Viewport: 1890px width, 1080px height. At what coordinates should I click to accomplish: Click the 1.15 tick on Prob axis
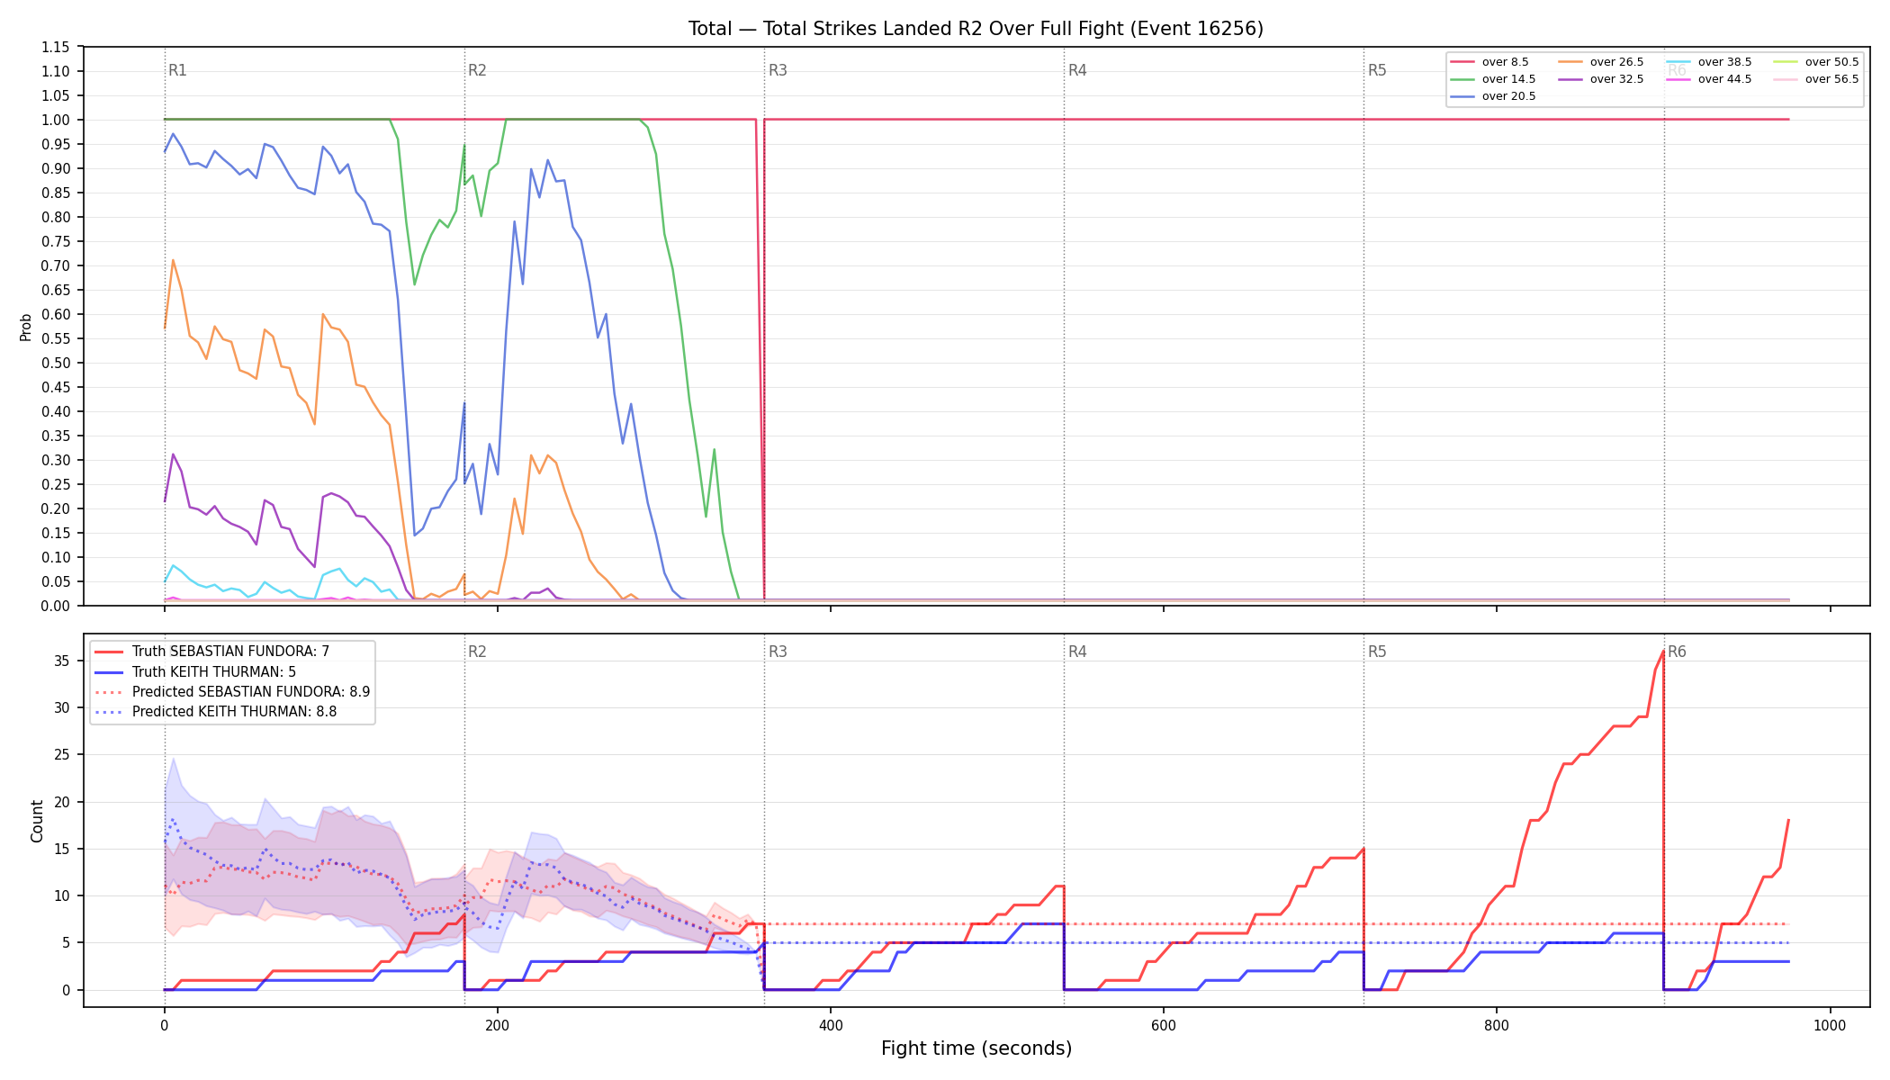[x=56, y=47]
